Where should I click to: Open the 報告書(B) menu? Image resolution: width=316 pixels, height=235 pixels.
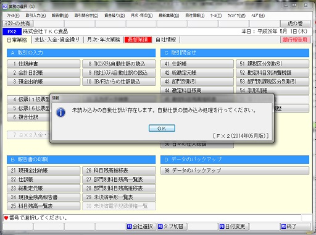point(60,15)
